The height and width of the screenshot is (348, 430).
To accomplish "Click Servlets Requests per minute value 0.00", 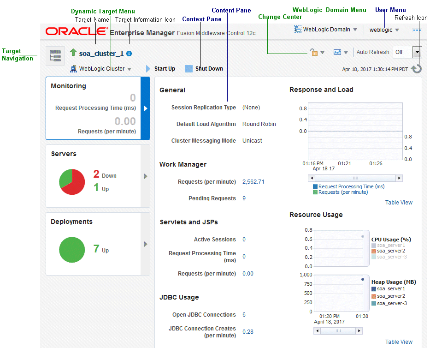I will [248, 274].
